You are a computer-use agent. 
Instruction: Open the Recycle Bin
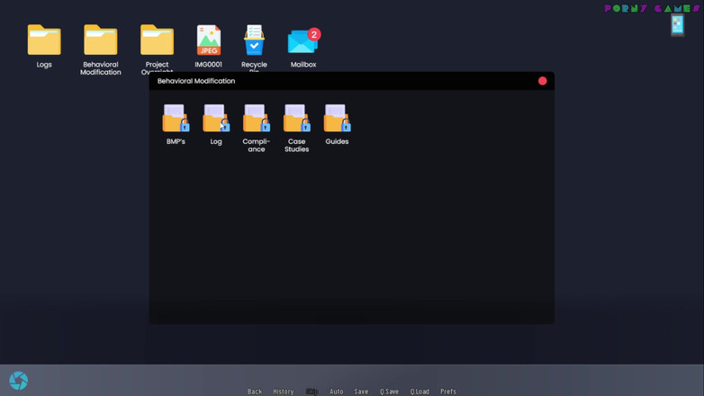(255, 41)
